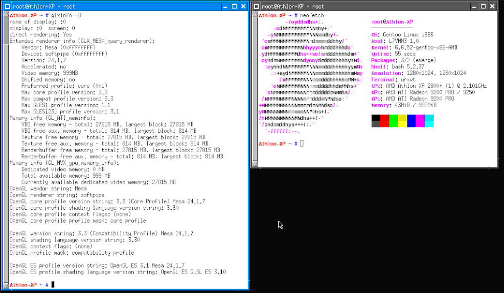The width and height of the screenshot is (504, 293).
Task: Click the red color block in neofetch output
Action: [x=385, y=121]
